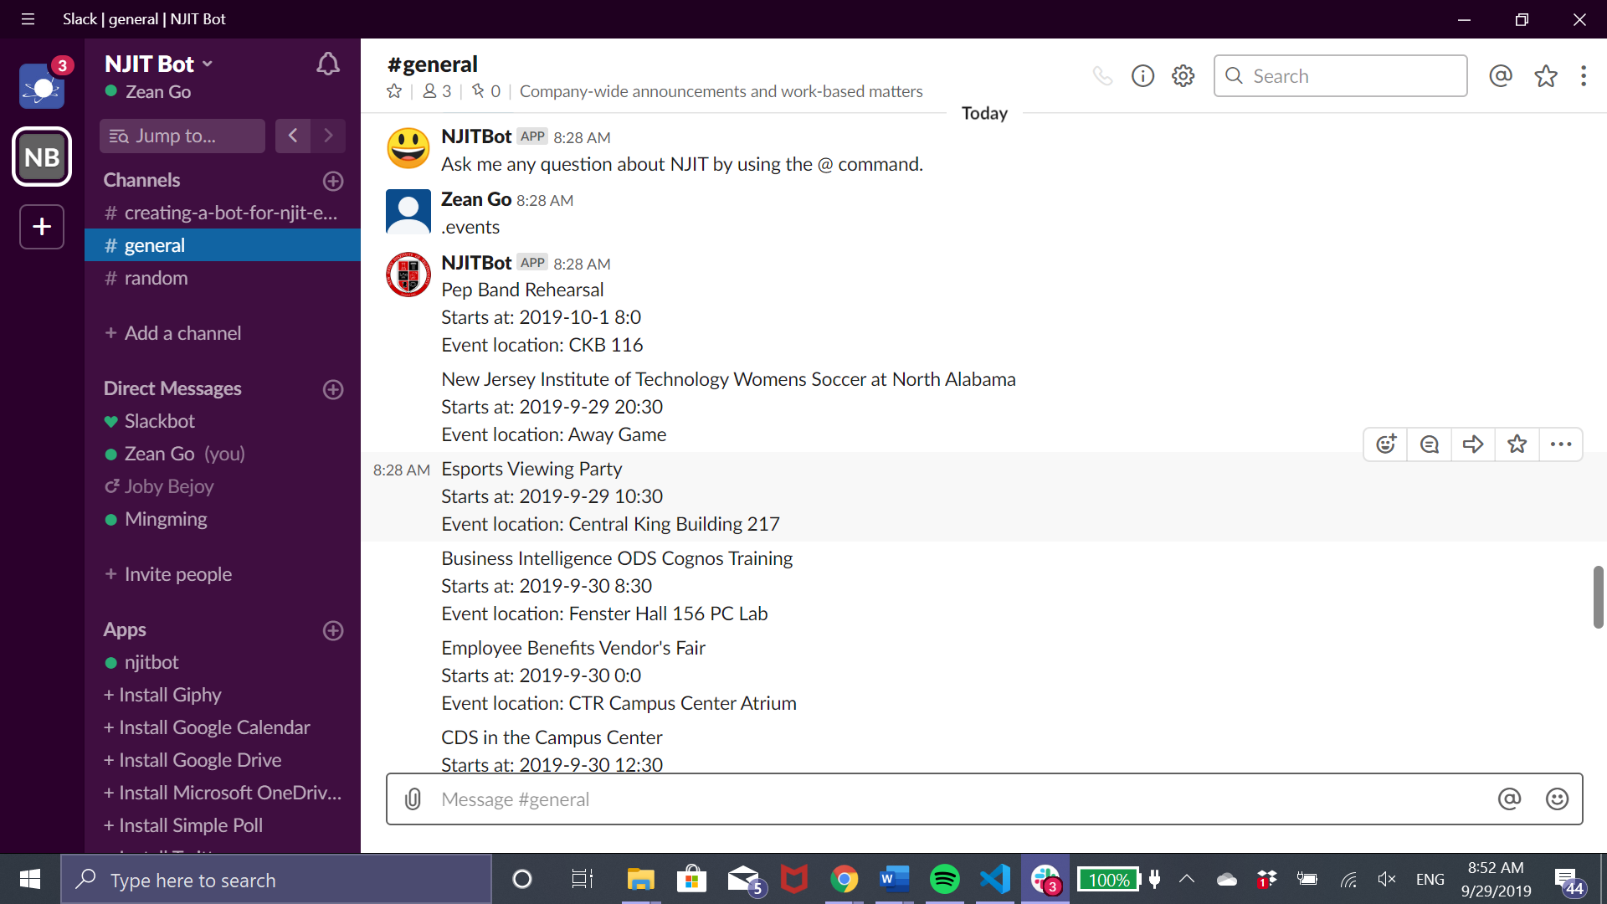The width and height of the screenshot is (1607, 904).
Task: Star the hovered Esports message
Action: point(1517,444)
